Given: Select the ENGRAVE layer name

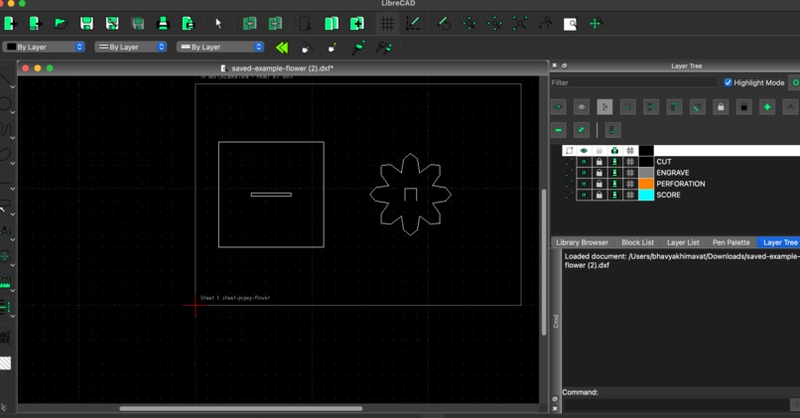Looking at the screenshot, I should coord(672,173).
